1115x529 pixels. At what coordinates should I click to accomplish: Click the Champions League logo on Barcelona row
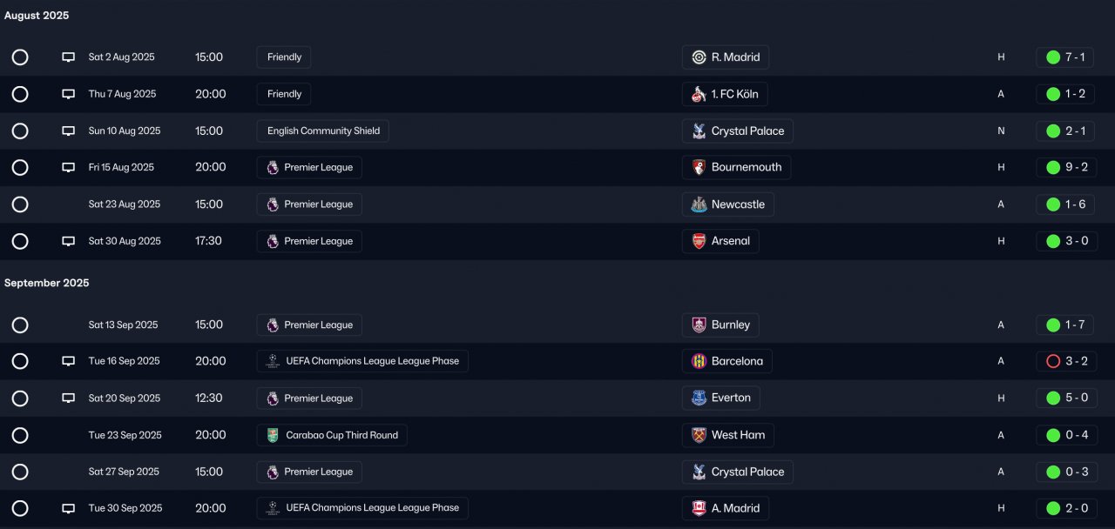tap(273, 361)
